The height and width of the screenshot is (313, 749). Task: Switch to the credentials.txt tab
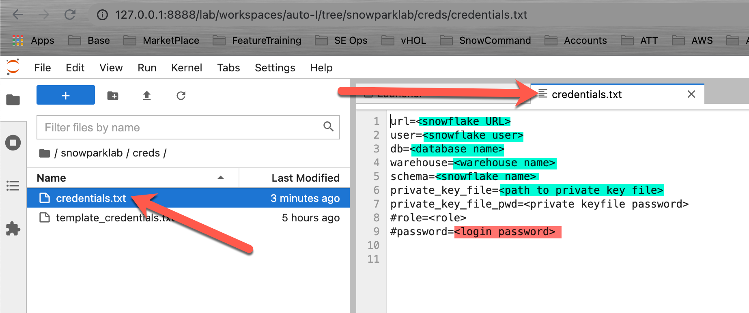586,94
